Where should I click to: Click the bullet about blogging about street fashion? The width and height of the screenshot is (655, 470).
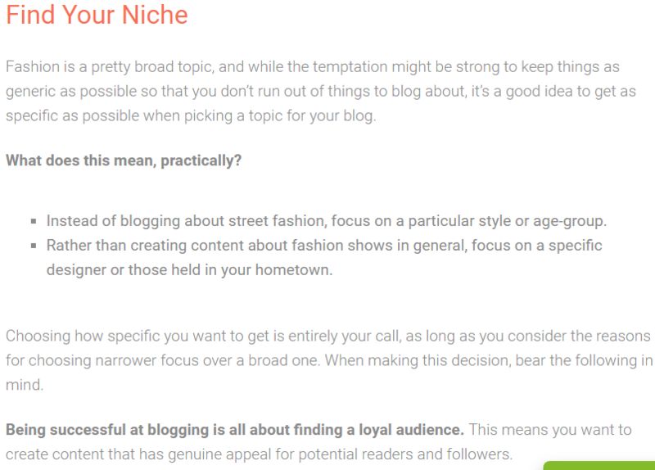click(326, 221)
